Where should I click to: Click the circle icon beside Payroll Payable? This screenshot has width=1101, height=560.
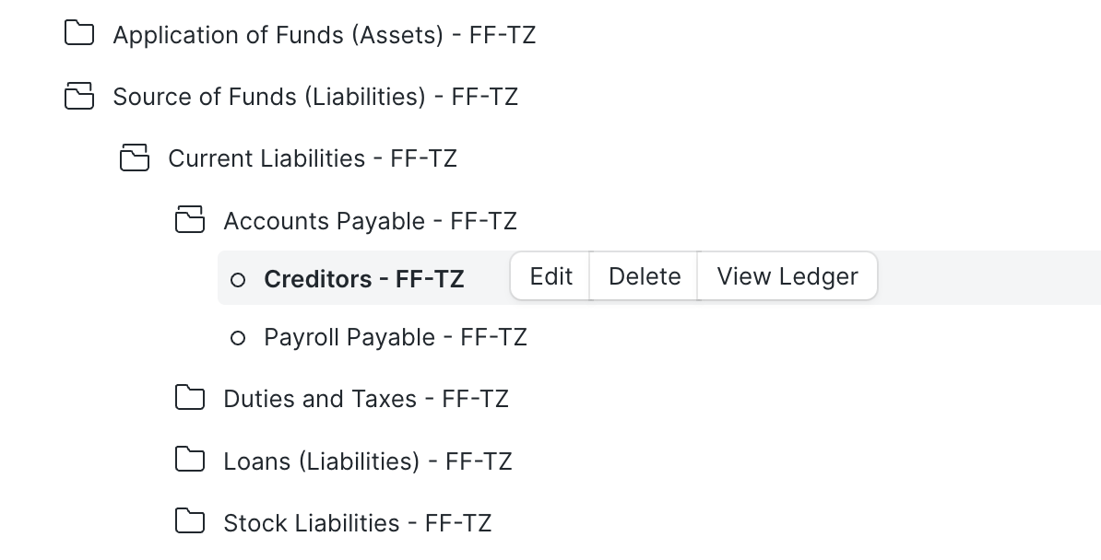click(x=238, y=338)
